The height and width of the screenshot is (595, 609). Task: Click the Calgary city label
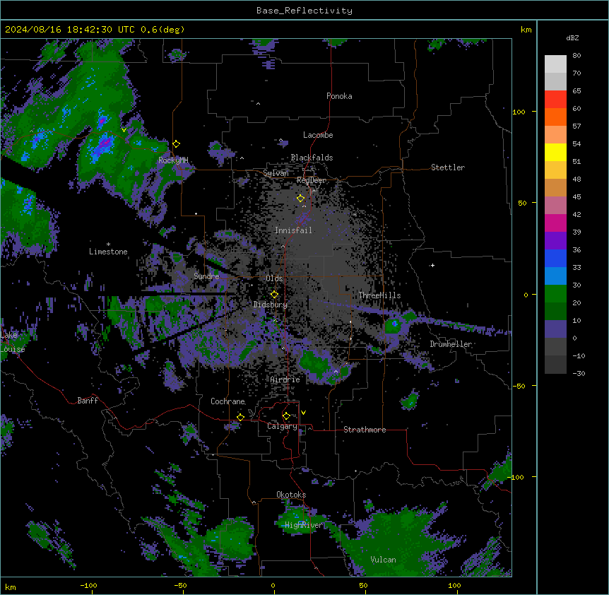pyautogui.click(x=282, y=426)
